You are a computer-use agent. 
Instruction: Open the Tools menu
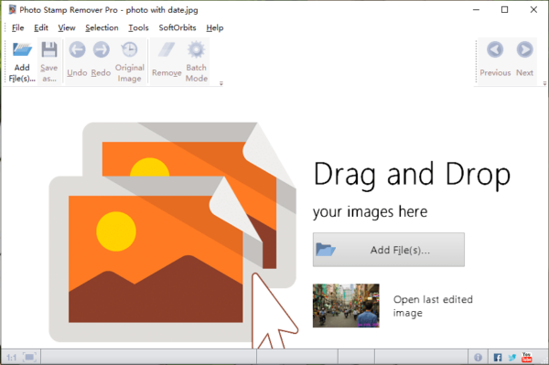tap(138, 27)
